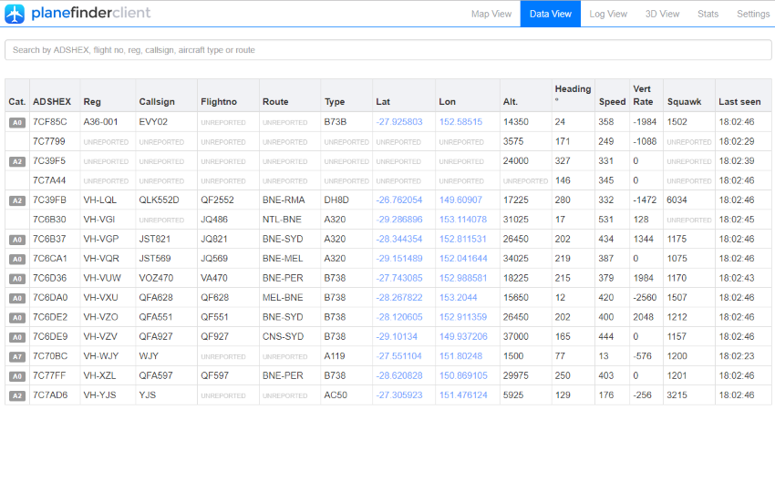775x502 pixels.
Task: Open longitude link 152.58515
Action: click(x=460, y=122)
